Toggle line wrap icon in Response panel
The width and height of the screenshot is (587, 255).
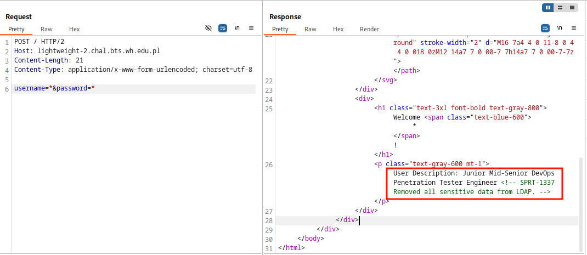click(x=545, y=28)
